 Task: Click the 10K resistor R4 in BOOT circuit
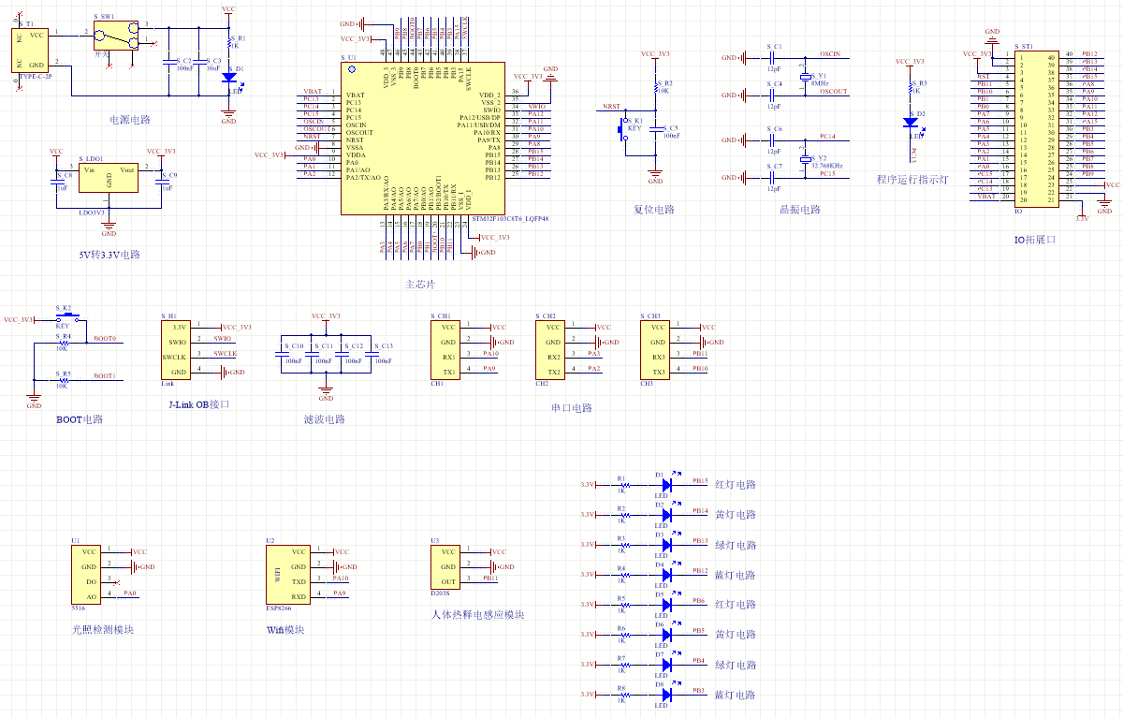[63, 343]
